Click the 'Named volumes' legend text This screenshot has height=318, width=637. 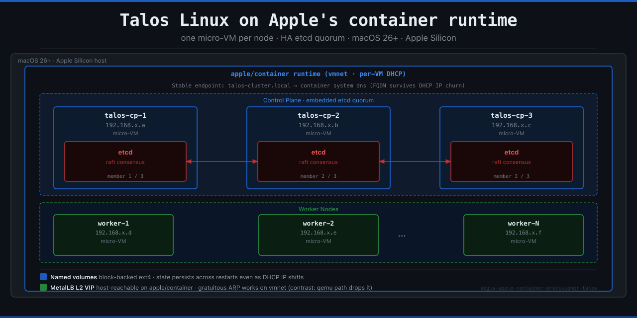click(74, 277)
